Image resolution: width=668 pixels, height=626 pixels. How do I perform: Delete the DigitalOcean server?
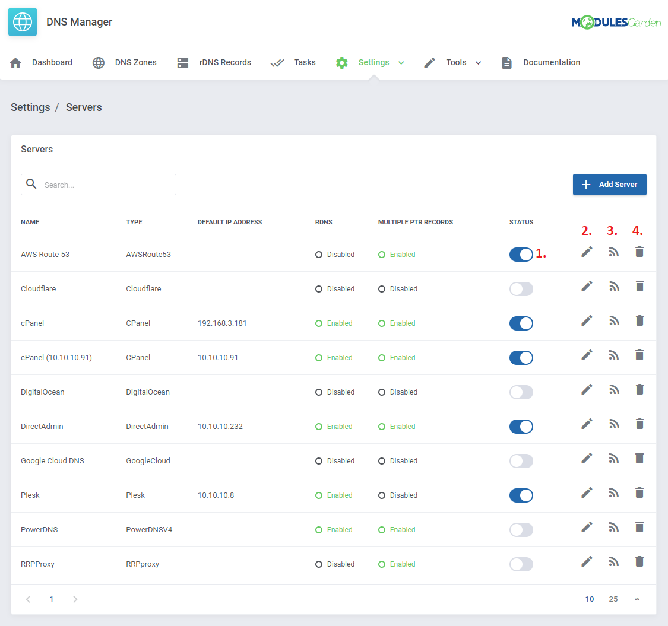(x=639, y=390)
